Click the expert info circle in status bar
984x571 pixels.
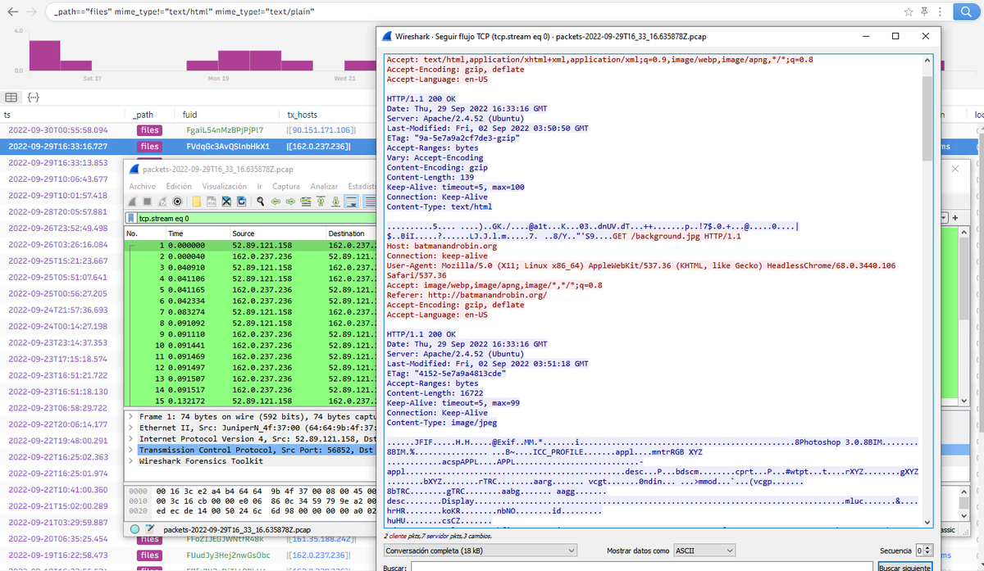pos(135,530)
